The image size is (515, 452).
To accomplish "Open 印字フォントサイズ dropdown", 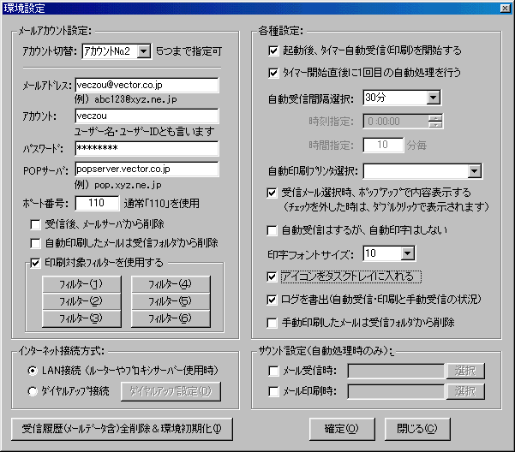I will click(x=389, y=253).
